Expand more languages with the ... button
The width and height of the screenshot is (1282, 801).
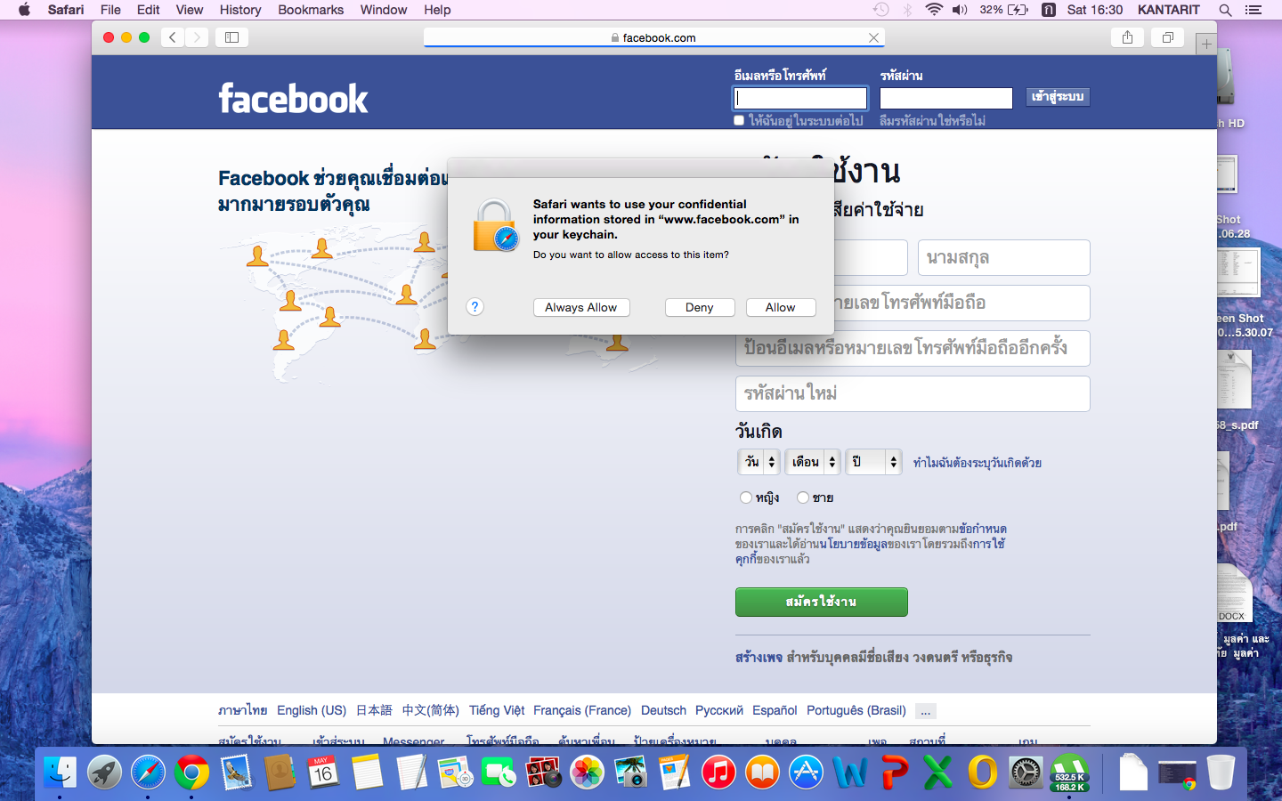(x=926, y=711)
